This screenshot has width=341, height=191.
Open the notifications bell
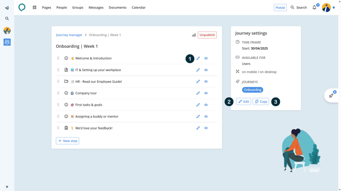pyautogui.click(x=314, y=8)
